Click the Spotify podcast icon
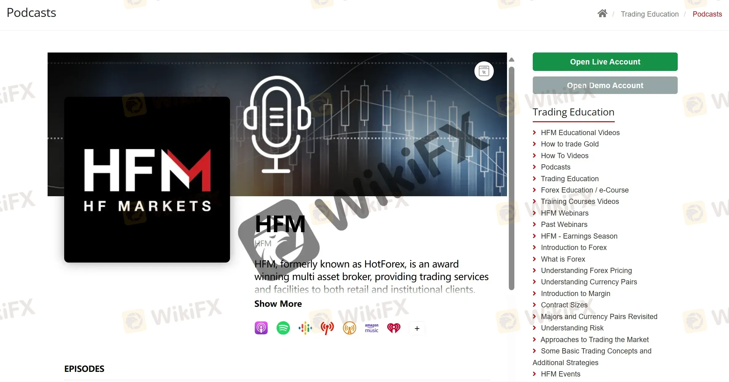This screenshot has height=382, width=729. (x=283, y=328)
